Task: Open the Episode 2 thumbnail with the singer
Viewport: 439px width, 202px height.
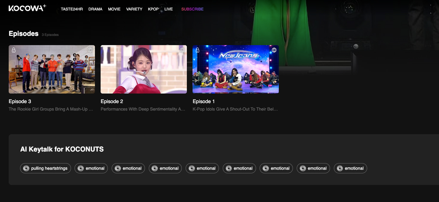Action: [144, 69]
